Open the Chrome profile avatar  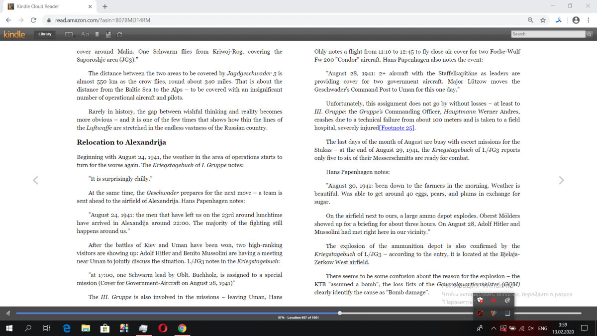click(576, 20)
